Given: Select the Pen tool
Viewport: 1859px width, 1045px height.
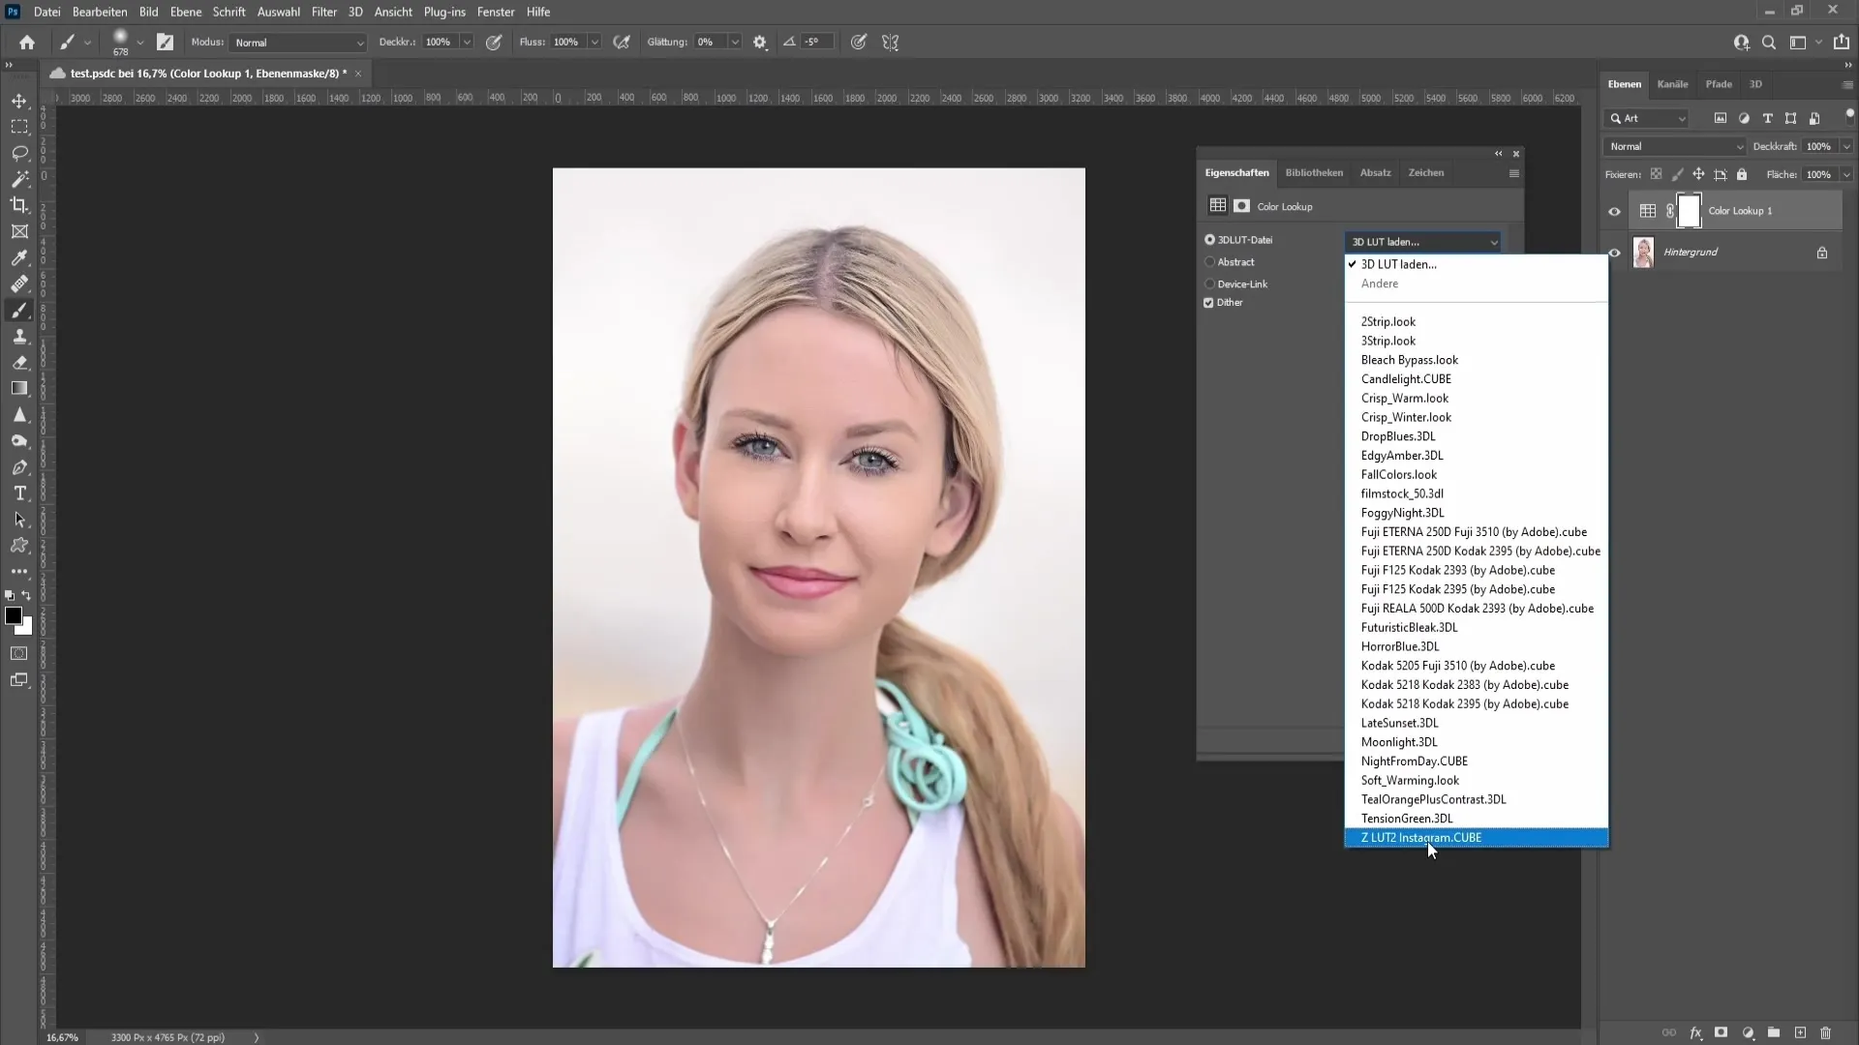Looking at the screenshot, I should click(19, 467).
